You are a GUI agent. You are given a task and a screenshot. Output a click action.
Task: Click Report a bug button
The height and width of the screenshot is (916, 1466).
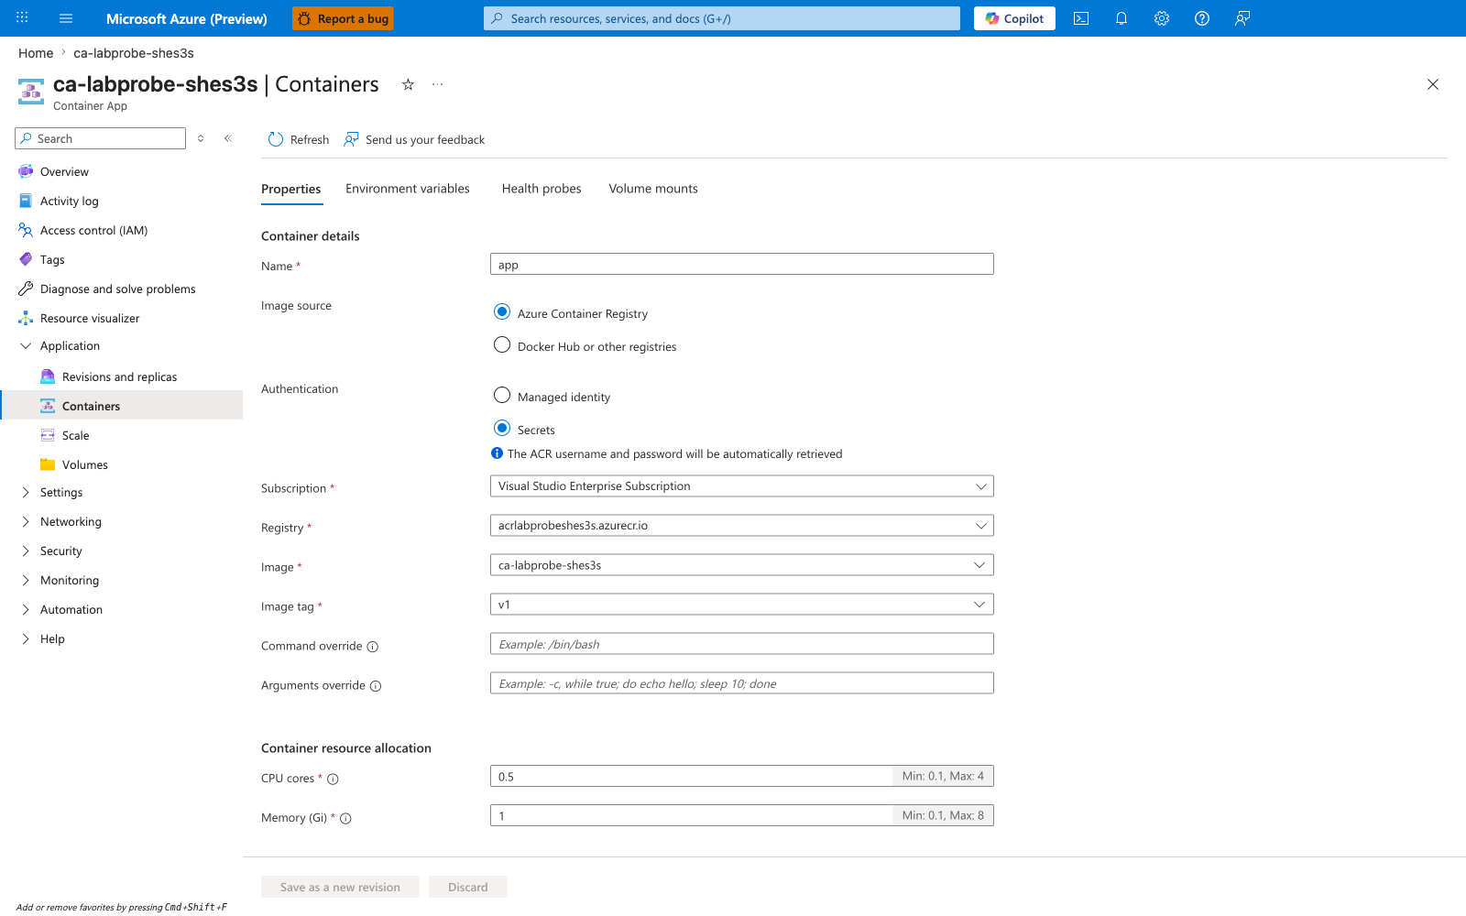click(x=344, y=18)
